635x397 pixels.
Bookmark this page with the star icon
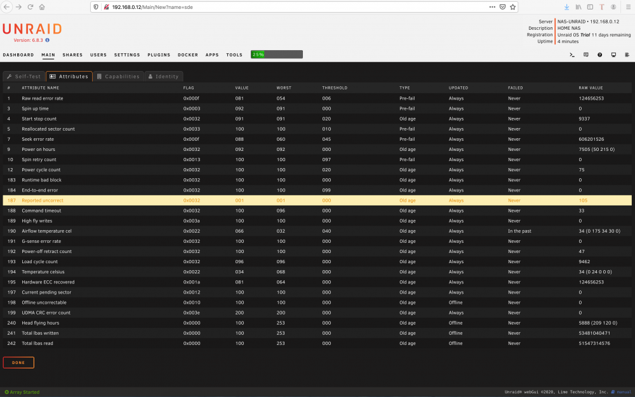tap(512, 7)
